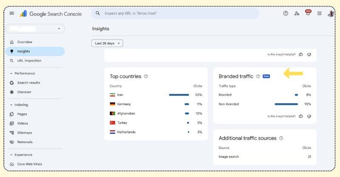
Task: Click Iran's 50% clicks bar
Action: click(179, 95)
